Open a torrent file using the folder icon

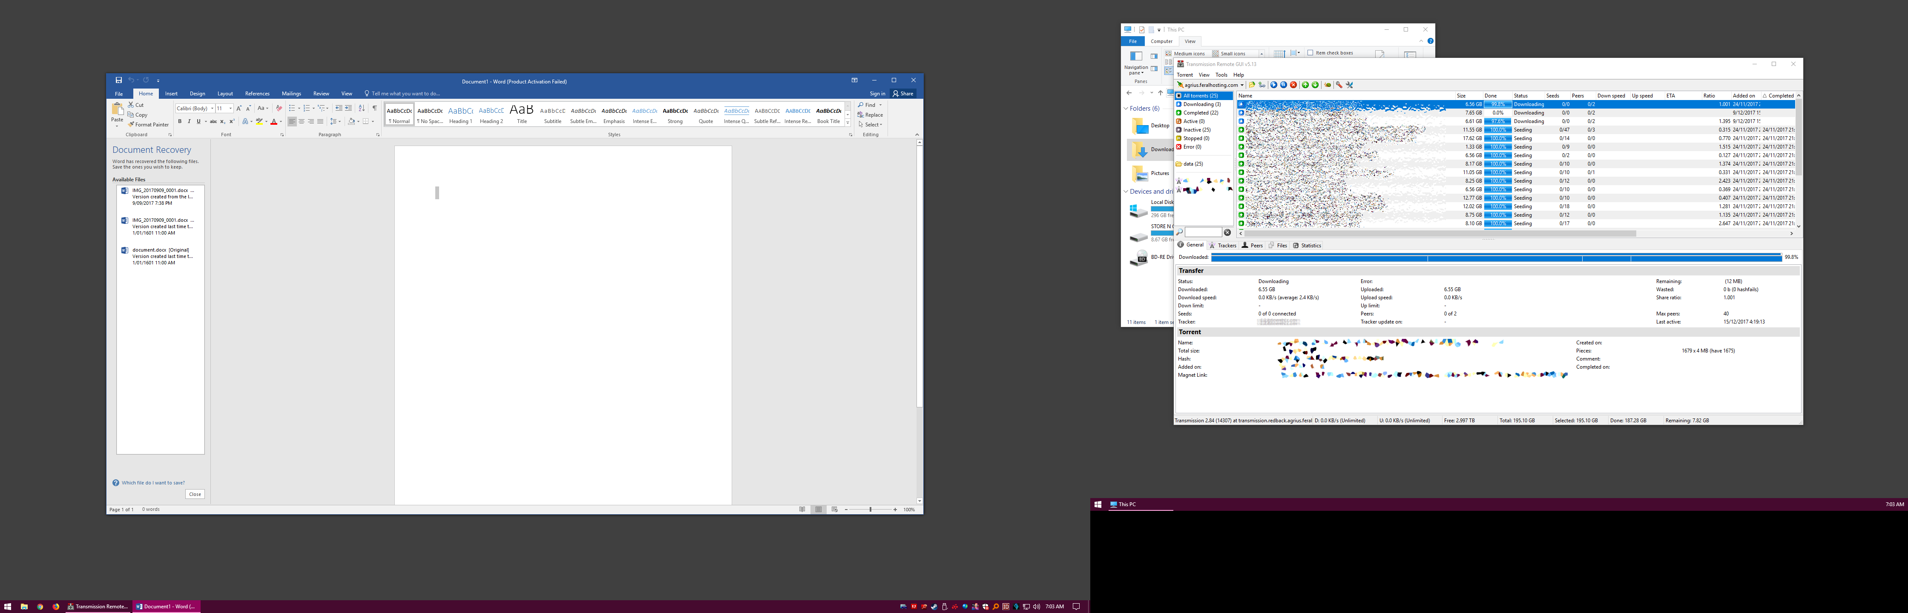point(1252,84)
